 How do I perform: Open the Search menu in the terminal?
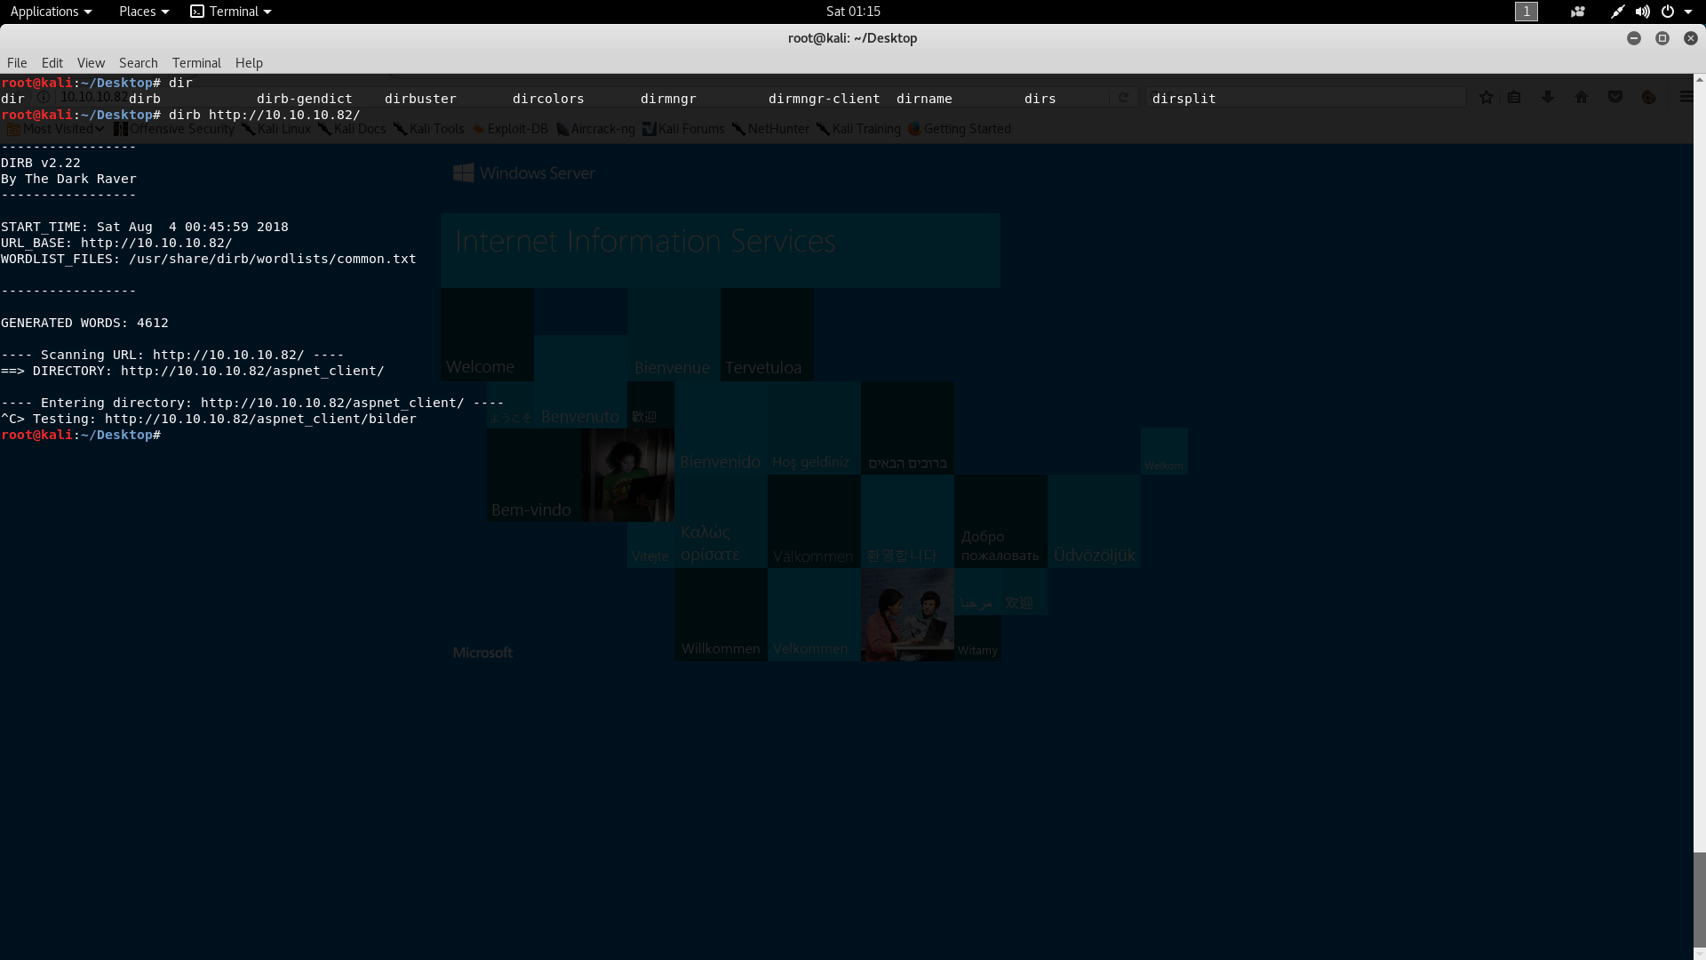[138, 62]
